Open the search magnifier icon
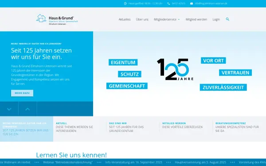This screenshot has height=166, width=266. (x=227, y=19)
